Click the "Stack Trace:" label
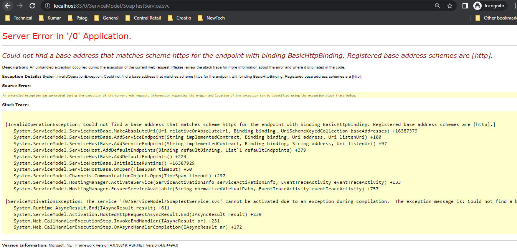 [x=15, y=105]
